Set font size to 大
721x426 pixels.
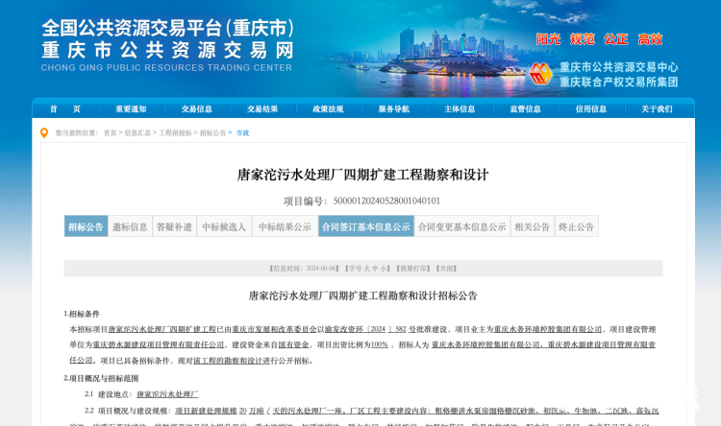pyautogui.click(x=367, y=269)
